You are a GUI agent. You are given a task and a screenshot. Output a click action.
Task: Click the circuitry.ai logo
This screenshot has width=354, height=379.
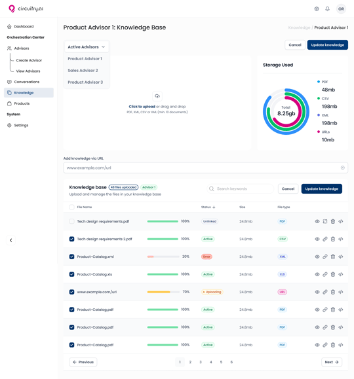[26, 9]
